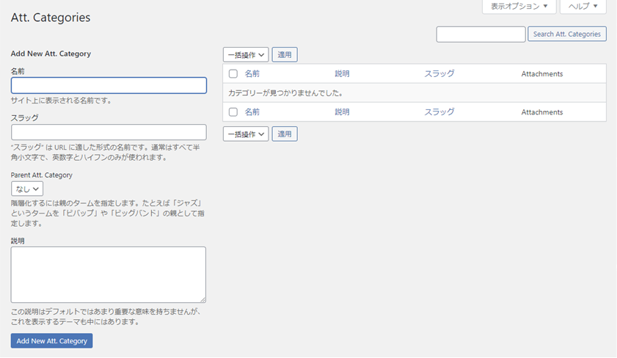
Task: Open the 表示オプション screen options dropdown
Action: tap(519, 7)
